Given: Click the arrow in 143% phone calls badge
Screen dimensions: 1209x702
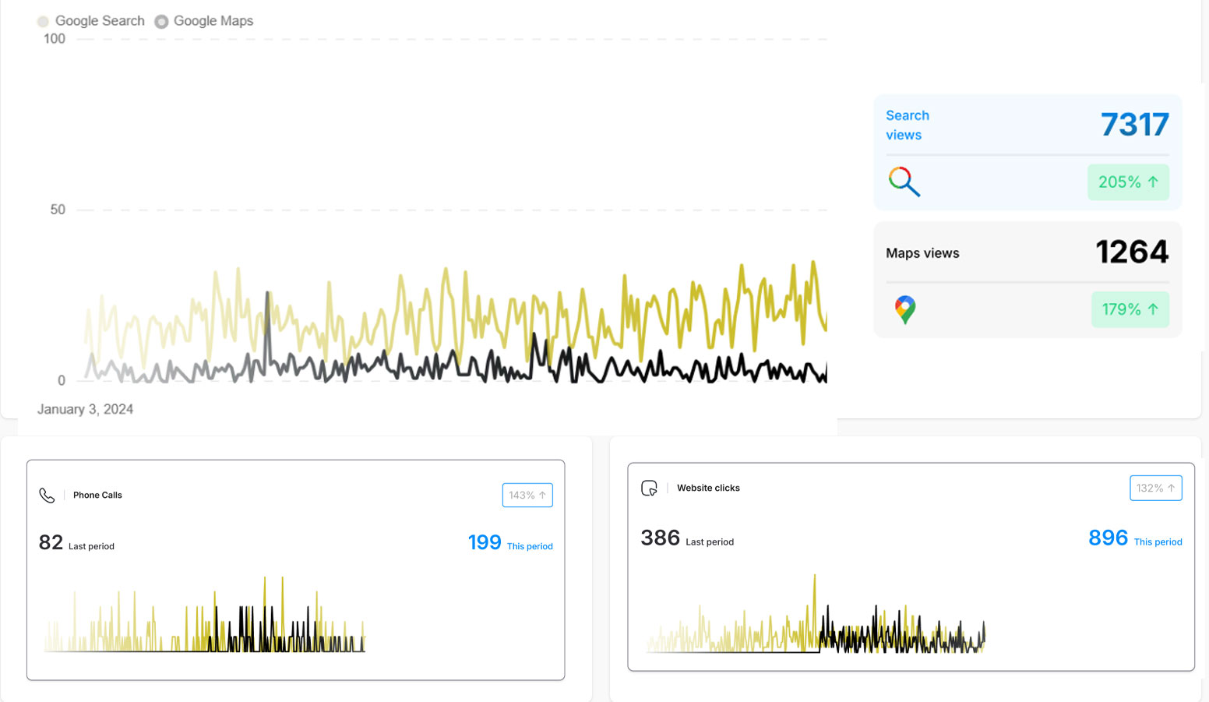Looking at the screenshot, I should [543, 496].
